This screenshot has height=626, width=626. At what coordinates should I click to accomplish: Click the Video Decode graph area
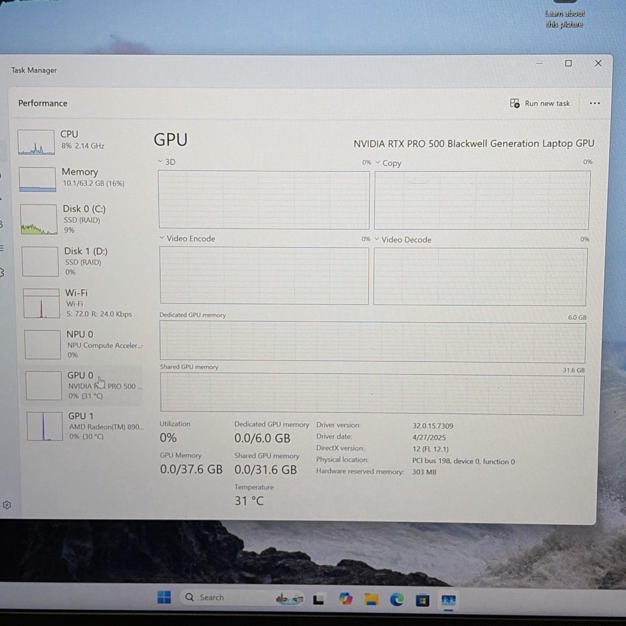[x=480, y=277]
